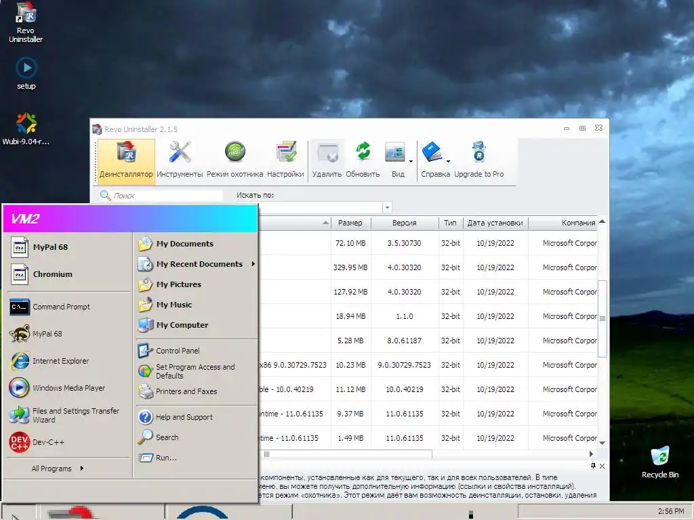Open My Music folder

196,305
